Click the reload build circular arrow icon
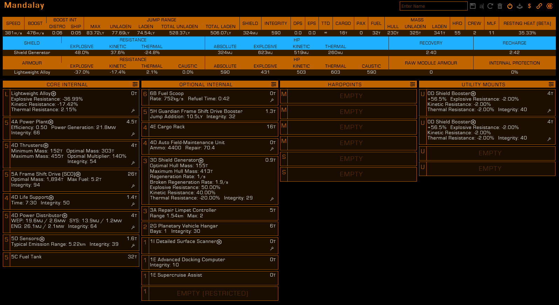This screenshot has width=559, height=305. click(490, 6)
